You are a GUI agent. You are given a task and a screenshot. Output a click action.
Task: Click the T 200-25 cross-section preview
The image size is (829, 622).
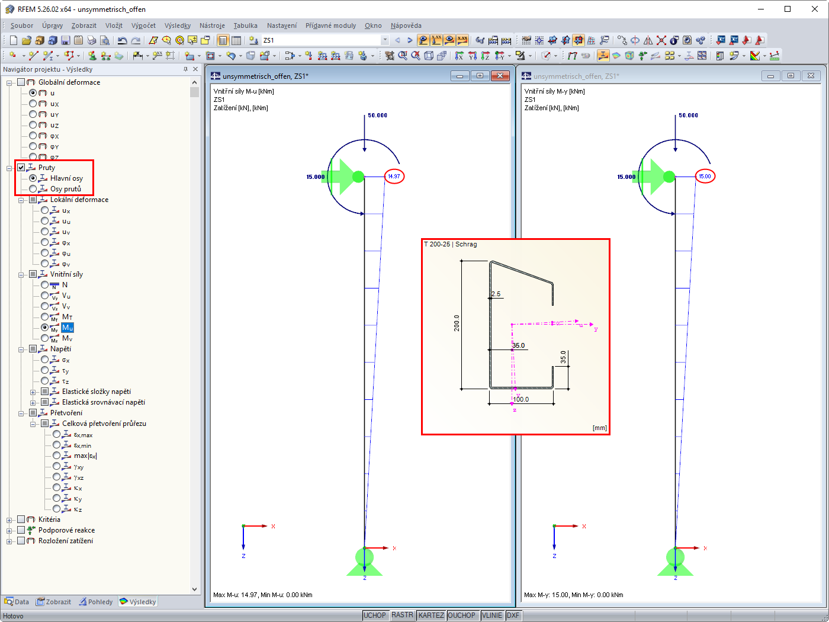pos(516,337)
